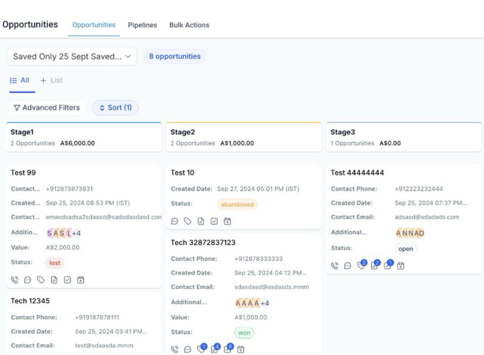Open notes icon on Test 99 card
Screen dimensions: 484x355
tap(54, 280)
